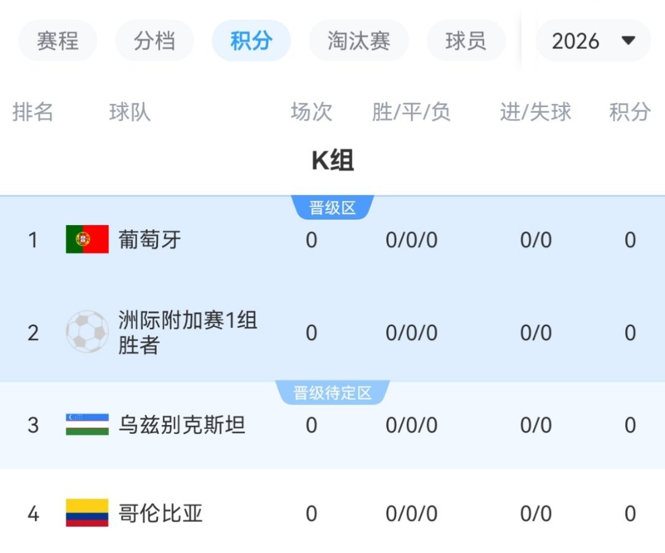Open 洲际附加赛1组胜者 team entry
The width and height of the screenshot is (665, 553).
click(x=187, y=332)
